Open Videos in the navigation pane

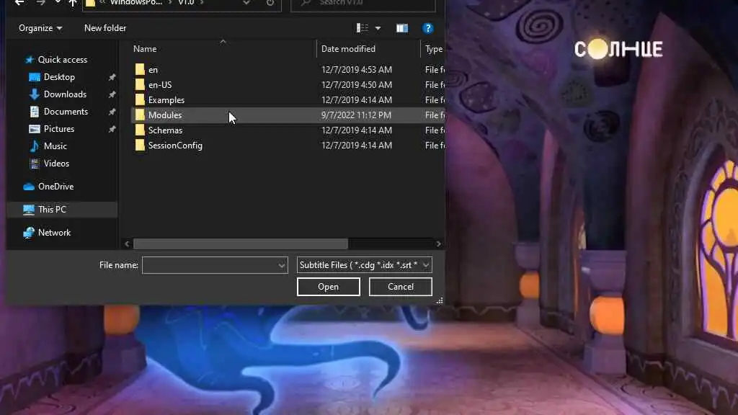[56, 164]
